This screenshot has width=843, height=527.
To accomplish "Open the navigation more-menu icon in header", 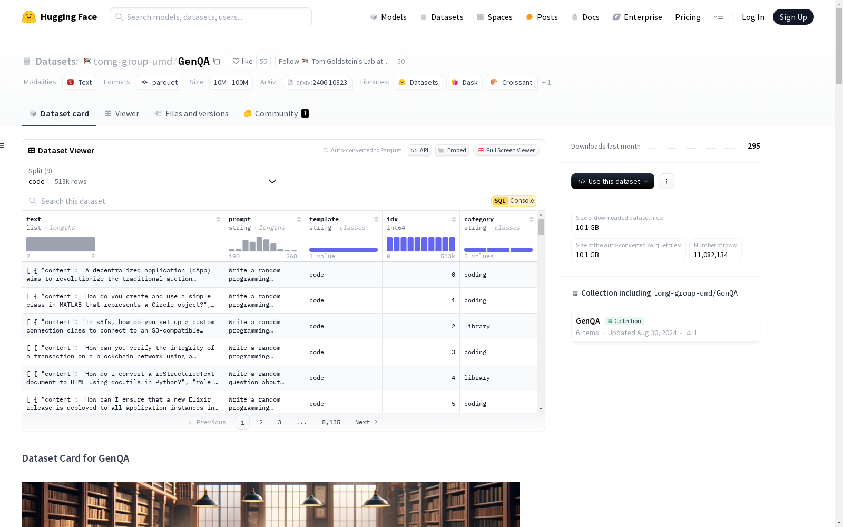I will pos(718,17).
